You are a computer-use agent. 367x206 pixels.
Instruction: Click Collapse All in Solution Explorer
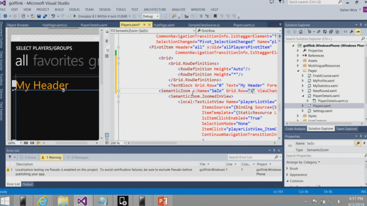click(331, 32)
